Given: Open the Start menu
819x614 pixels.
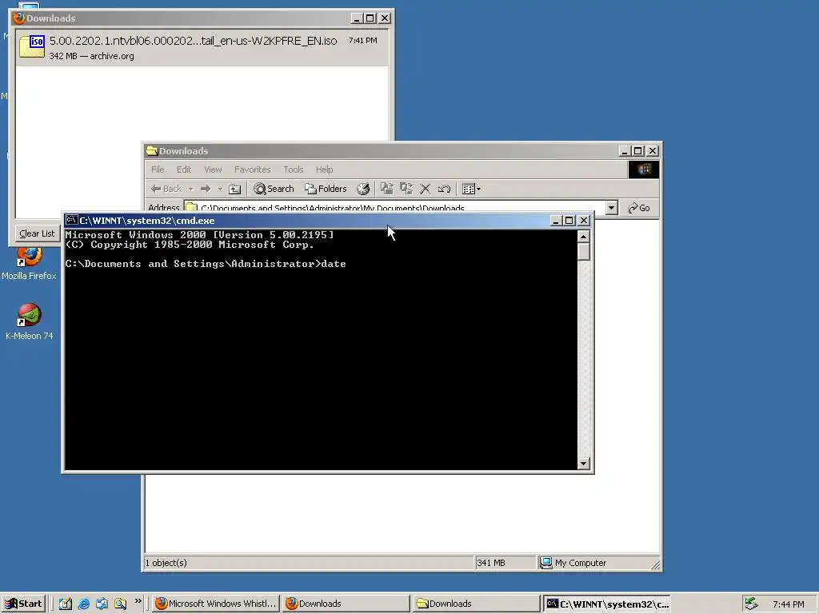Looking at the screenshot, I should (x=23, y=604).
